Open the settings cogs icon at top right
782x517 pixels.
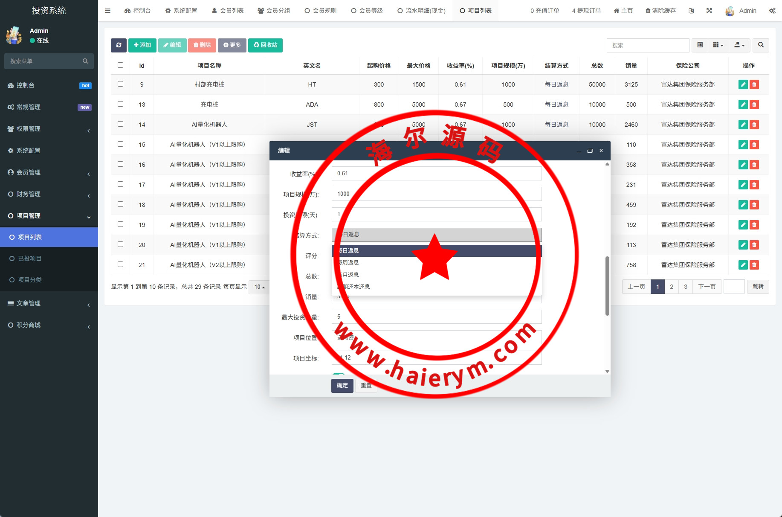point(772,11)
